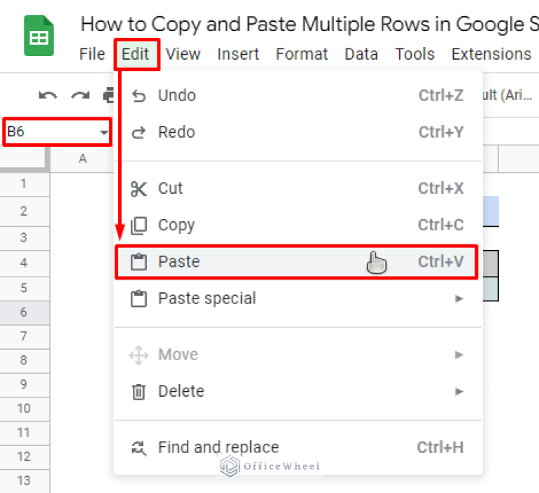Screen dimensions: 539x493
Task: Choose Find and replace entry
Action: click(x=298, y=447)
